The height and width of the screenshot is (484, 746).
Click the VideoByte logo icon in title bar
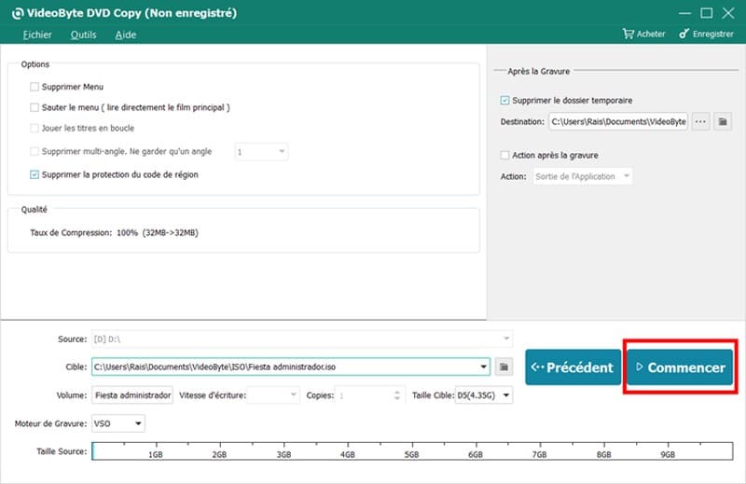click(x=18, y=13)
